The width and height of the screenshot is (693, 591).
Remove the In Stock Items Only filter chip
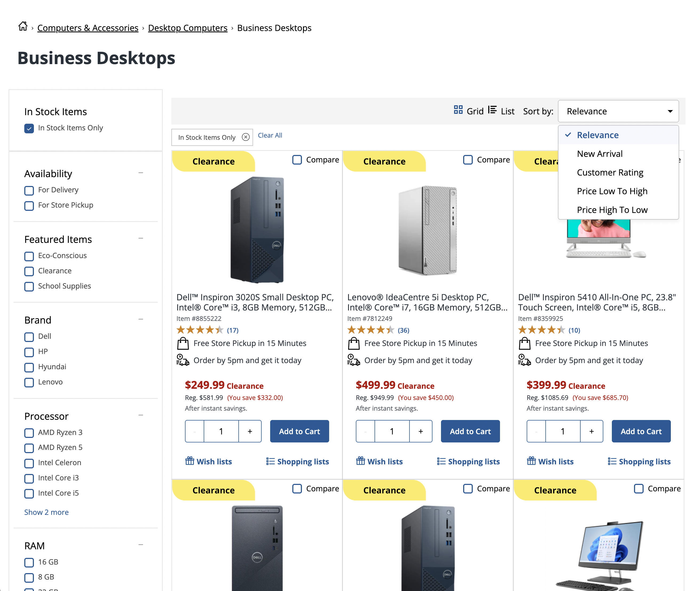[x=246, y=137]
